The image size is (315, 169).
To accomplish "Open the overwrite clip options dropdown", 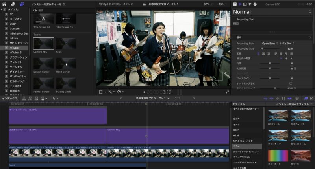I will pyautogui.click(x=44, y=98).
